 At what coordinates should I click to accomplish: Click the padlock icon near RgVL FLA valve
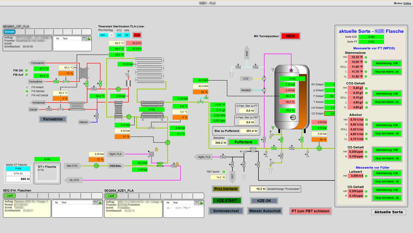[156, 149]
